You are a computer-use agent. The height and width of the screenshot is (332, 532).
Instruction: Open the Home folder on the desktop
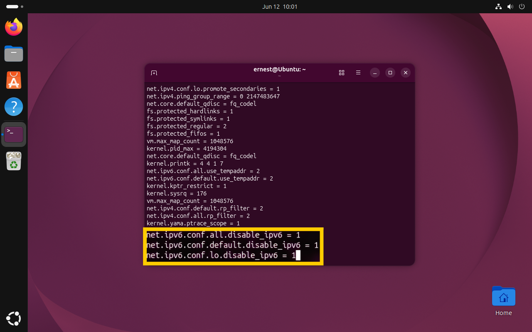(503, 301)
